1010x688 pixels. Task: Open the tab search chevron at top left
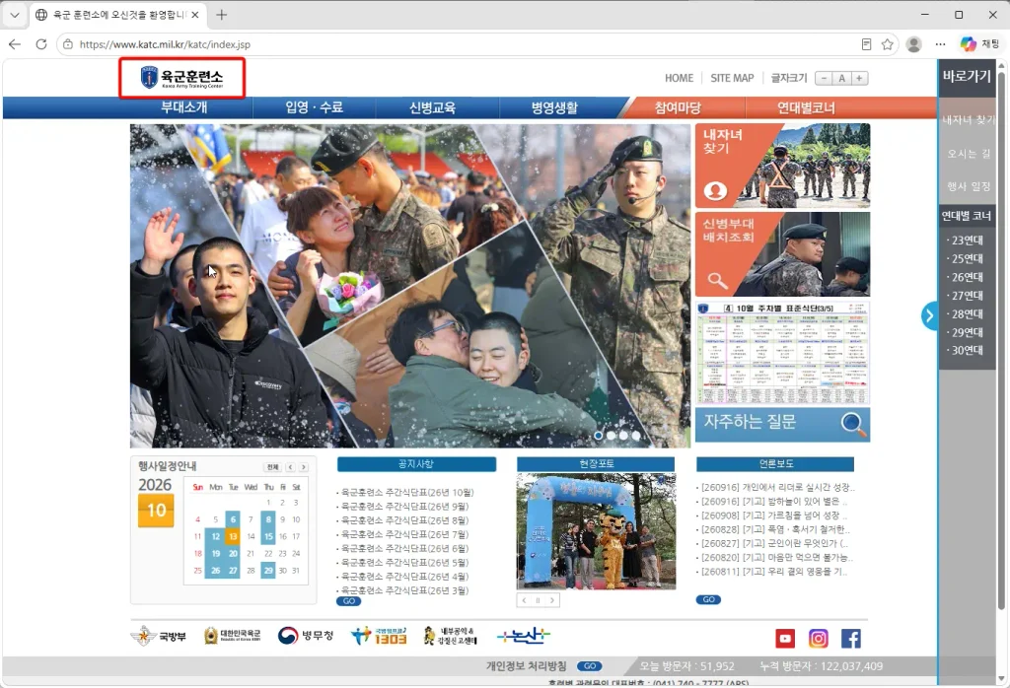(x=14, y=15)
